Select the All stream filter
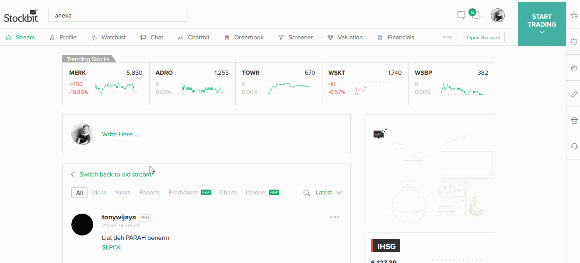The height and width of the screenshot is (263, 580). click(80, 193)
